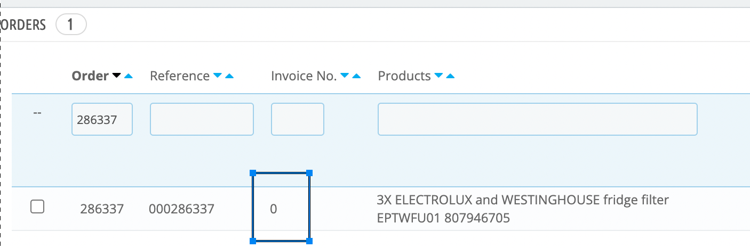The height and width of the screenshot is (248, 750).
Task: Click the Invoice No. filter input
Action: 298,119
